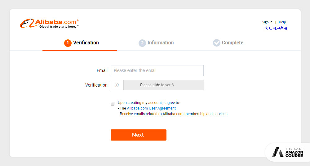Tick the account agreement checkbox
This screenshot has height=166, width=310.
(x=113, y=104)
